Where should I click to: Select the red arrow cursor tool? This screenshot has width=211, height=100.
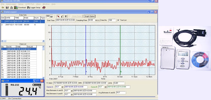tap(58, 16)
